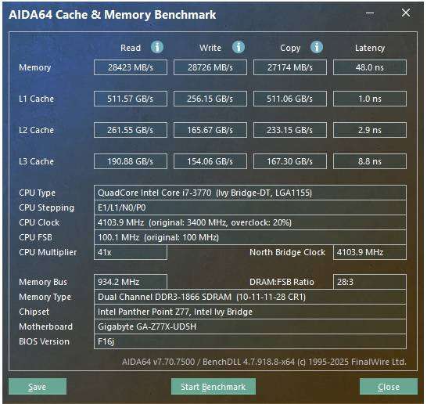427x404 pixels.
Task: Select L2 Cache write value 165.67 GB/s
Action: click(x=210, y=130)
